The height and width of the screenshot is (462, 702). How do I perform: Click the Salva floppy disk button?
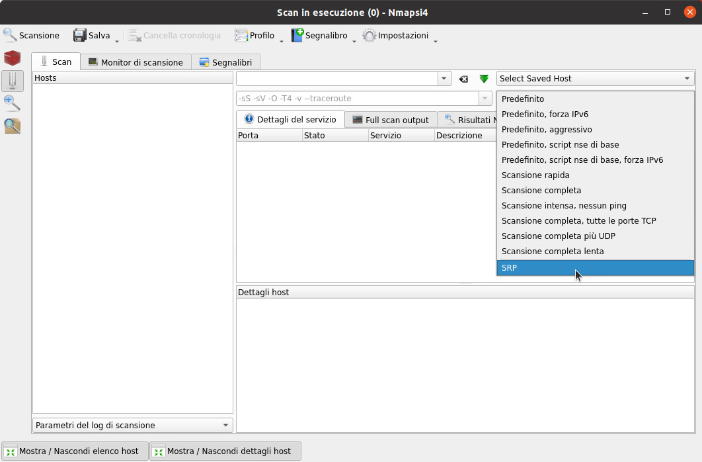(91, 35)
